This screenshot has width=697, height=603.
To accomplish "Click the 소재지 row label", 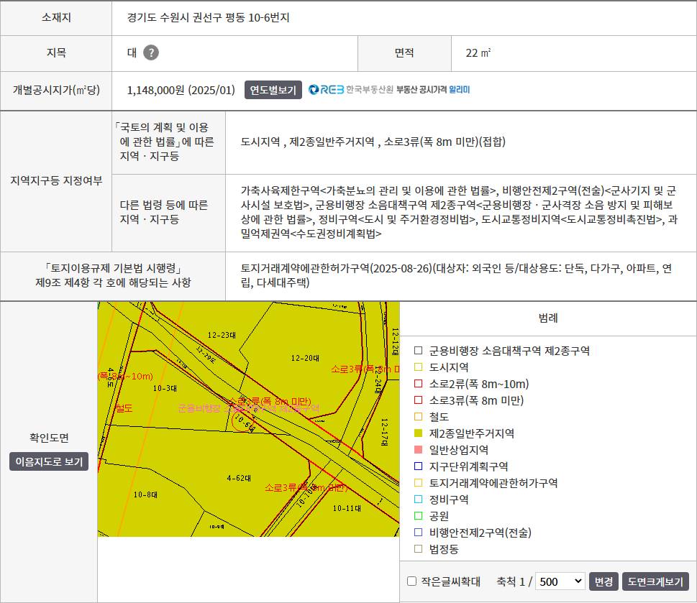I will pyautogui.click(x=56, y=18).
